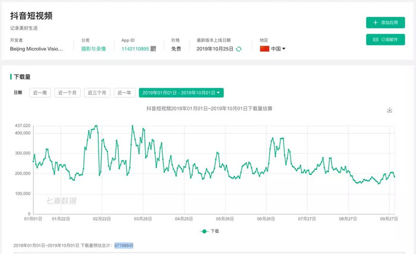Select the 近一个月 date range
This screenshot has width=416, height=254.
[67, 93]
